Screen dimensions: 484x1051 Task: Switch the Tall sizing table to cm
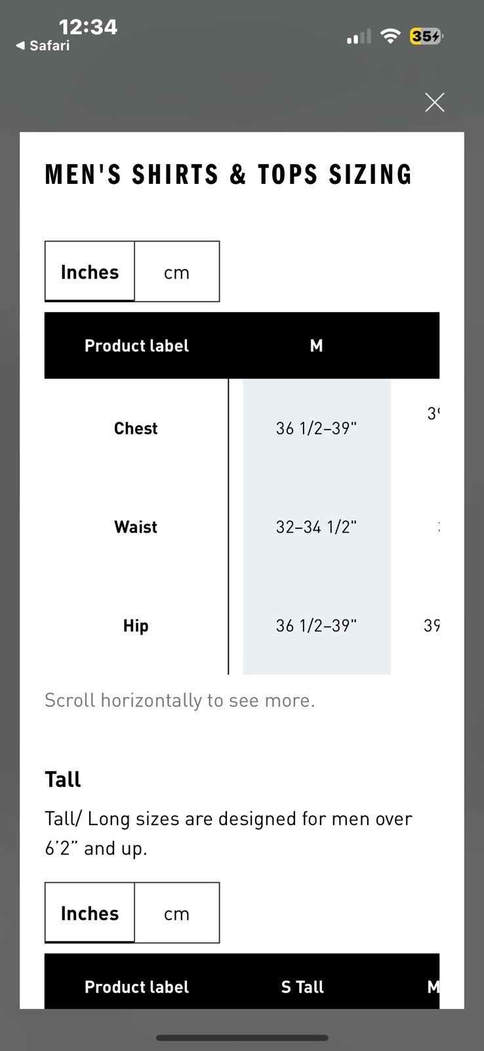point(177,913)
